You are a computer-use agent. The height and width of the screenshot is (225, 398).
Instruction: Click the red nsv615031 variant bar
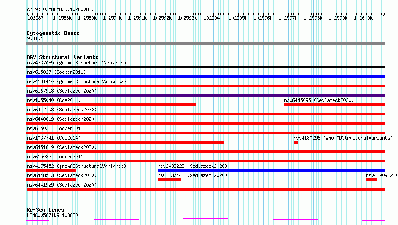click(206, 133)
